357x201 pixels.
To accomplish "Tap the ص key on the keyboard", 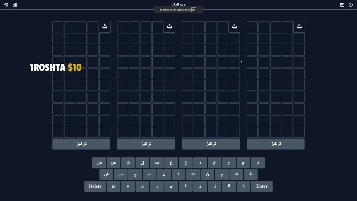I will (x=114, y=163).
